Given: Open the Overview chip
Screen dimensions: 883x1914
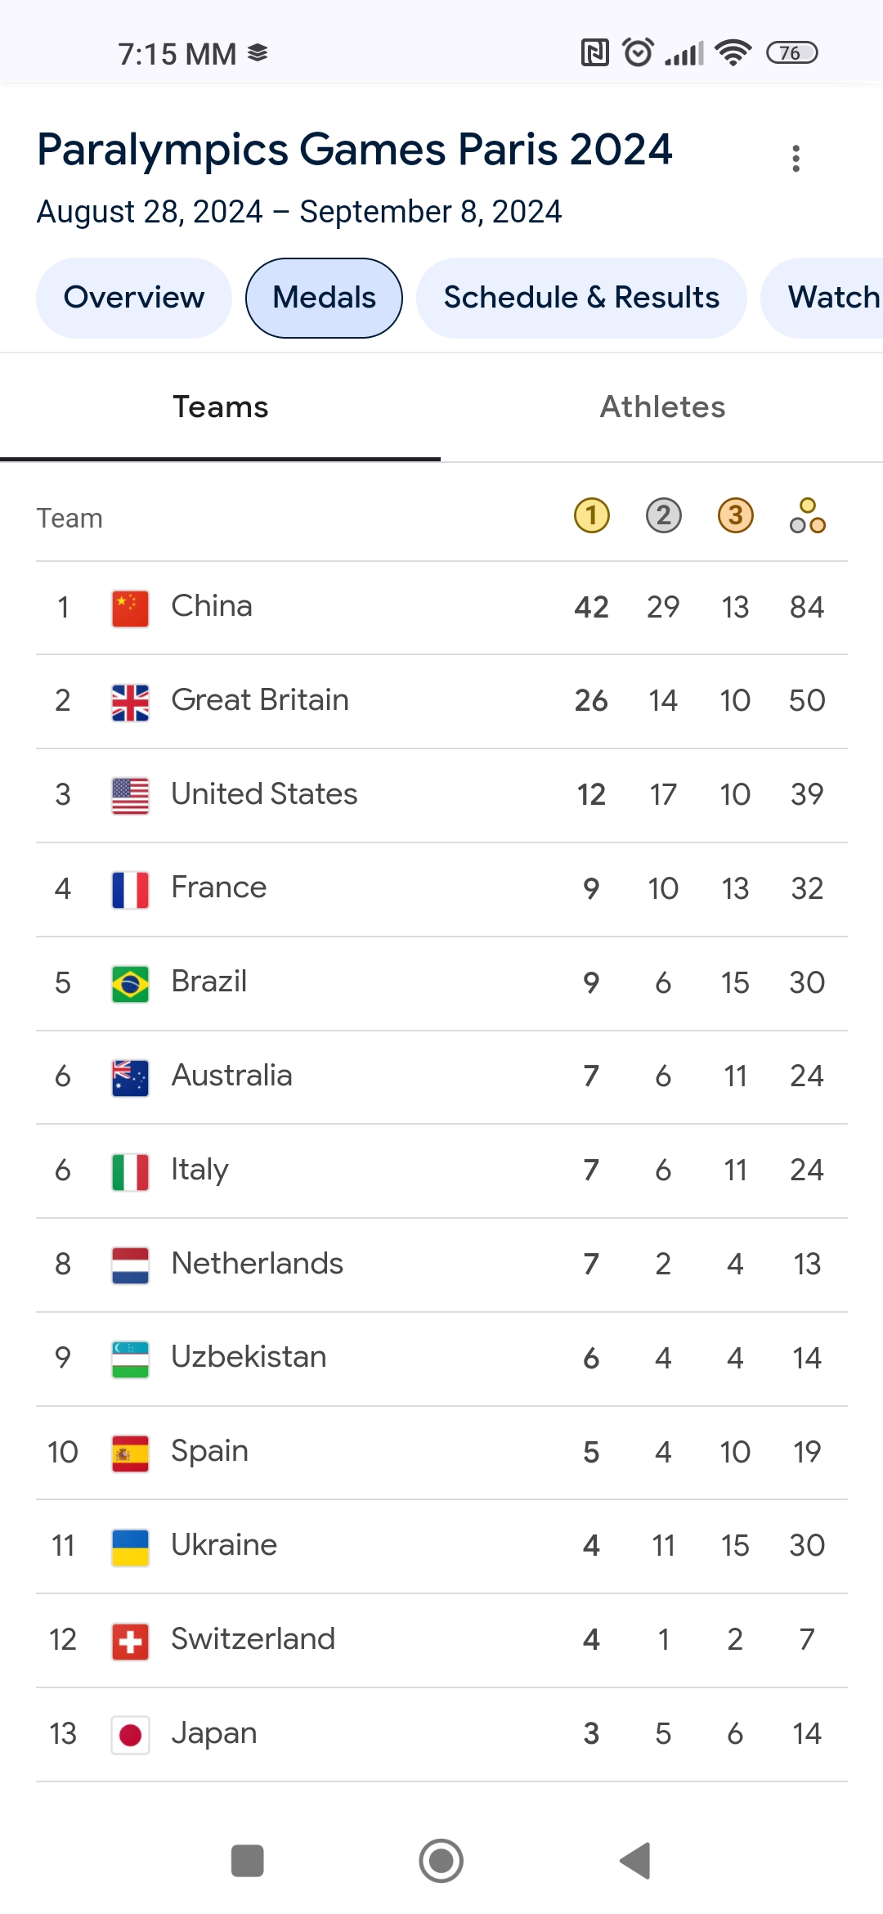Looking at the screenshot, I should [134, 298].
